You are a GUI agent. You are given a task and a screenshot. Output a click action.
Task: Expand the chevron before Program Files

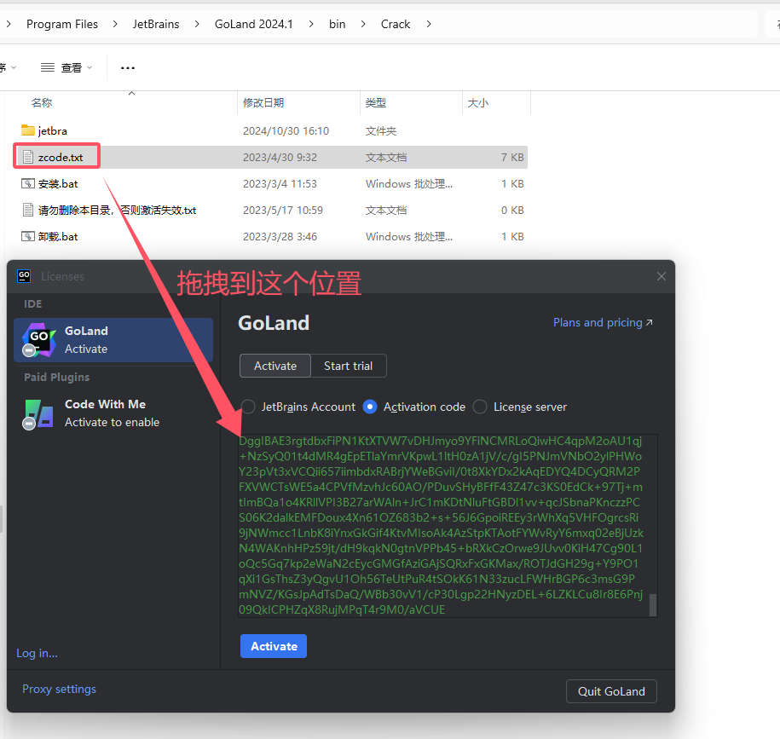pos(9,24)
